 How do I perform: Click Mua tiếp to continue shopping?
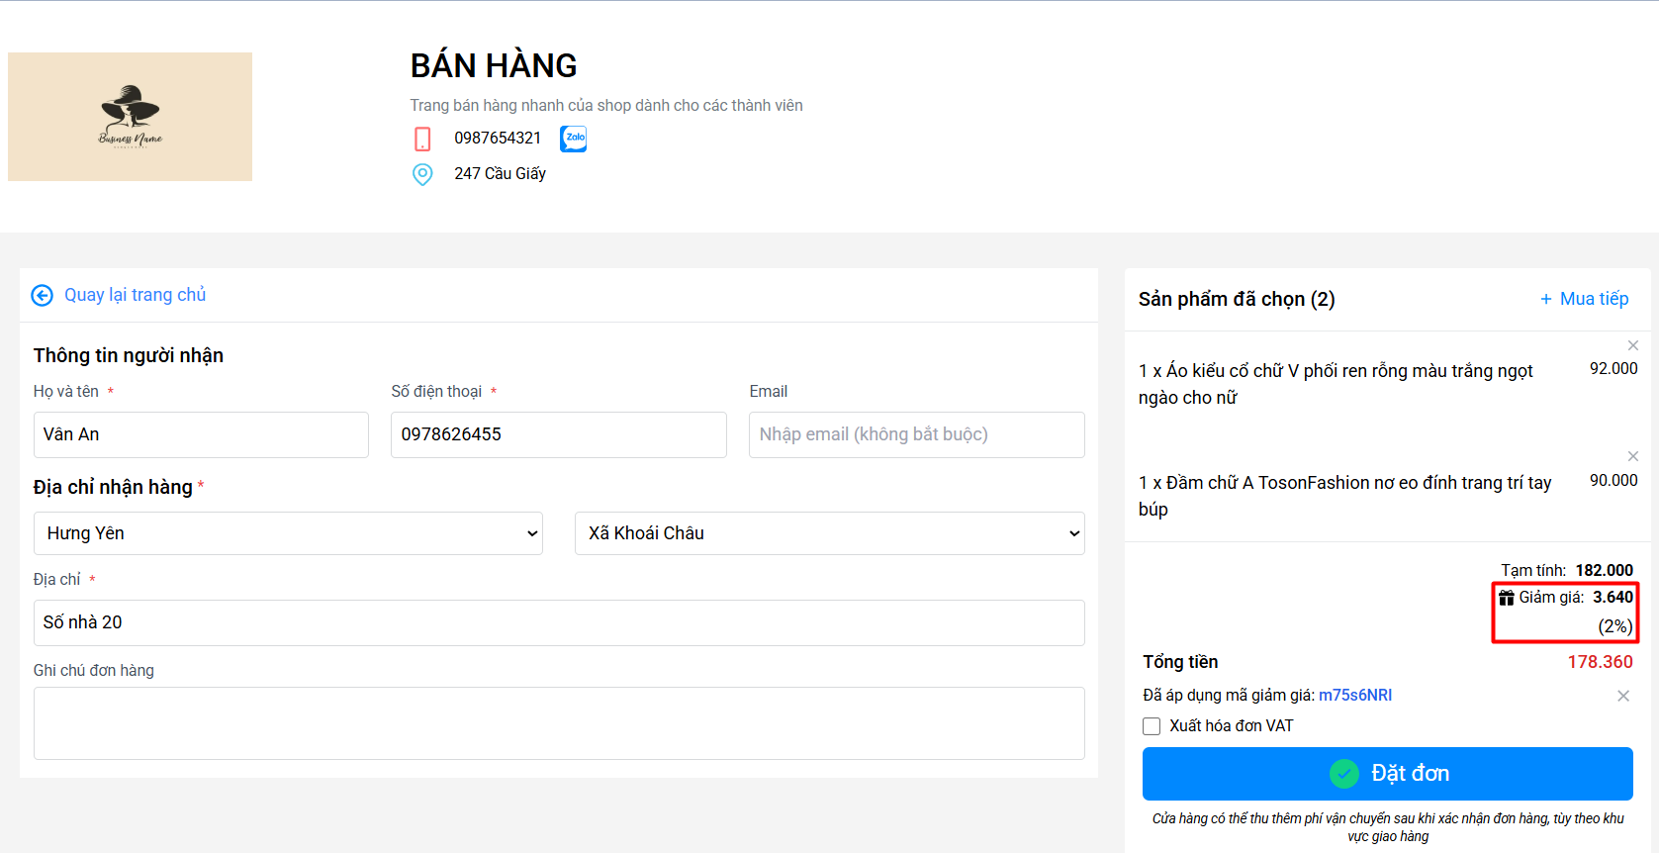click(1584, 299)
